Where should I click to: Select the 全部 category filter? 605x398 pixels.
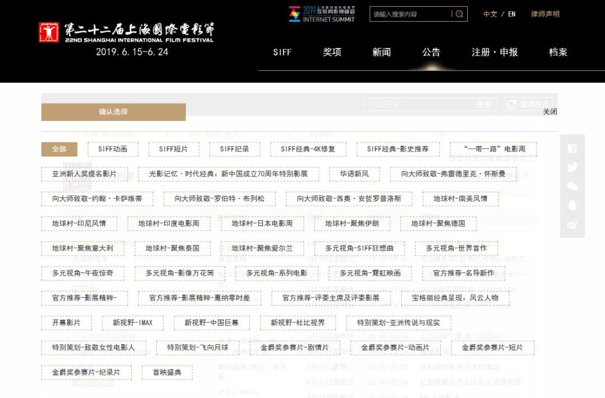[x=59, y=149]
